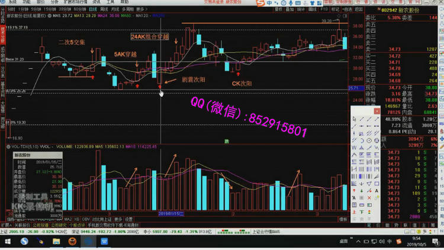Switch chart to 周线 weekly period
444x250 pixels.
click(104, 9)
